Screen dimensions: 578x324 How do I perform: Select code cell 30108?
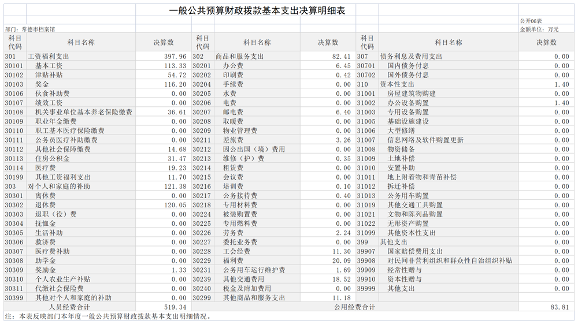pyautogui.click(x=14, y=112)
